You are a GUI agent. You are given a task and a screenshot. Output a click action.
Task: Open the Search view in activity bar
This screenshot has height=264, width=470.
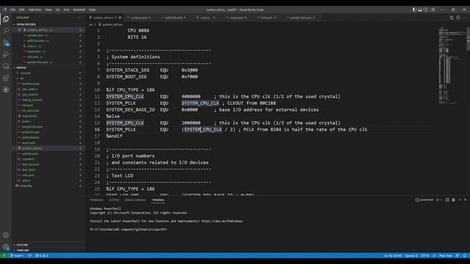tap(6, 31)
